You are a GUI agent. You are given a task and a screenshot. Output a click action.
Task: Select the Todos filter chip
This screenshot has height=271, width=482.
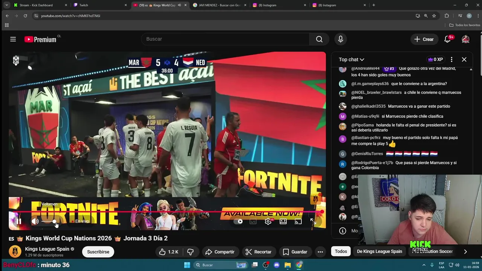pyautogui.click(x=341, y=251)
